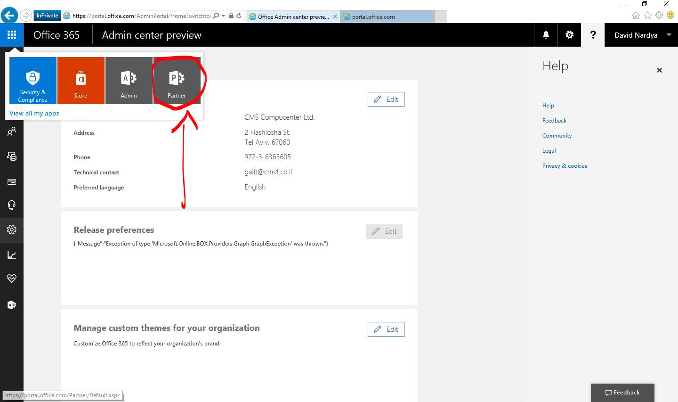Image resolution: width=678 pixels, height=402 pixels.
Task: Click the email galit@cms1.co.il
Action: [268, 172]
